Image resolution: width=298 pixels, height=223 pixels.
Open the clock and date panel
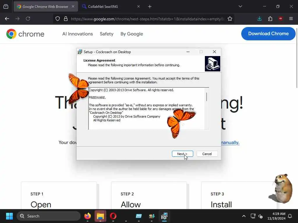pos(276,216)
